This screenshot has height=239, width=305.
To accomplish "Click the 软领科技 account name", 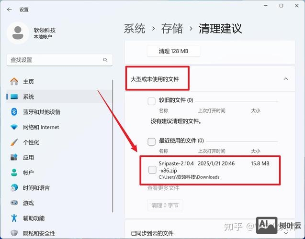I will (x=45, y=30).
